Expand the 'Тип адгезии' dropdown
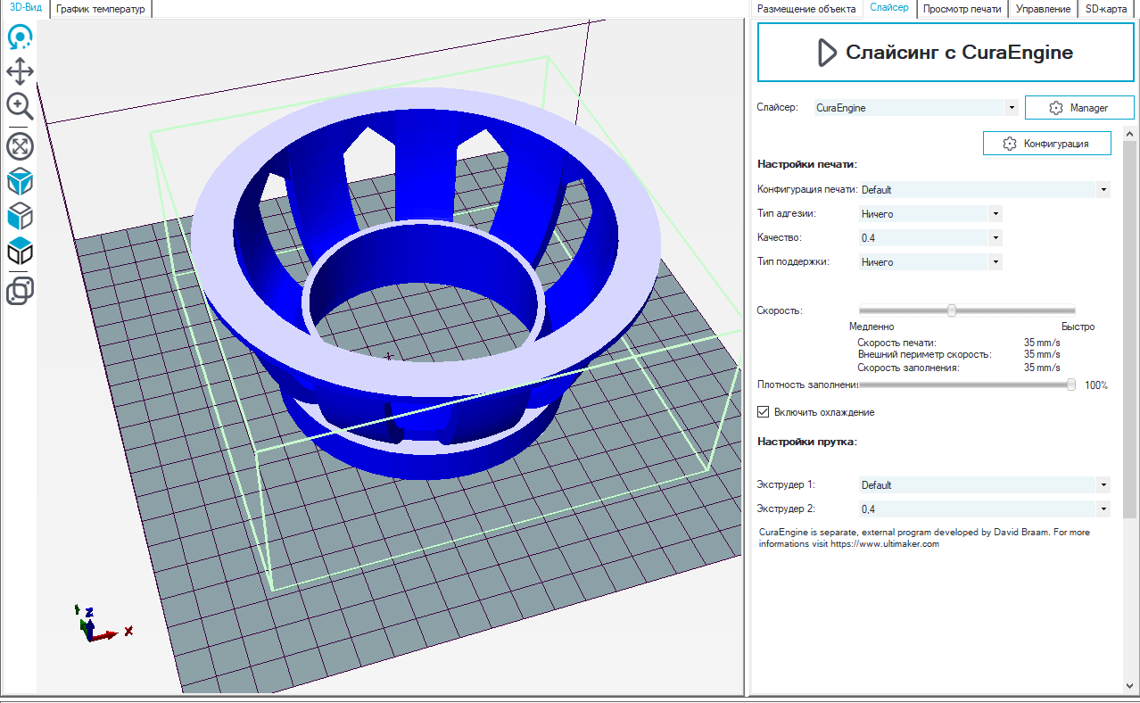1140x703 pixels. pyautogui.click(x=995, y=214)
